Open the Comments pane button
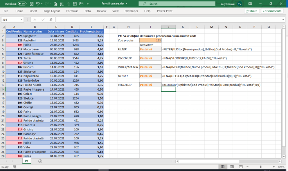288x171 pixels. coord(272,11)
